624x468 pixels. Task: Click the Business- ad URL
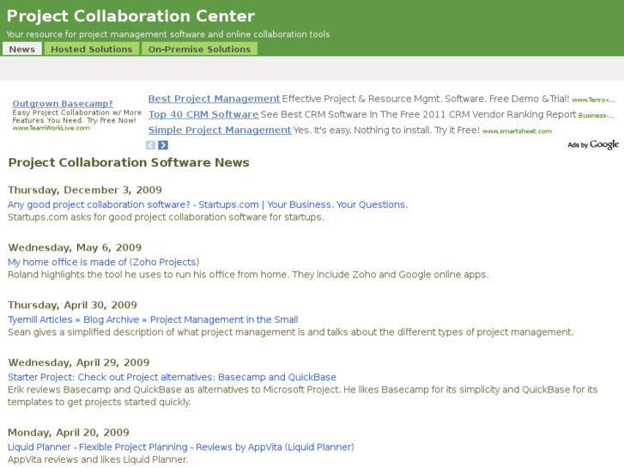click(597, 116)
